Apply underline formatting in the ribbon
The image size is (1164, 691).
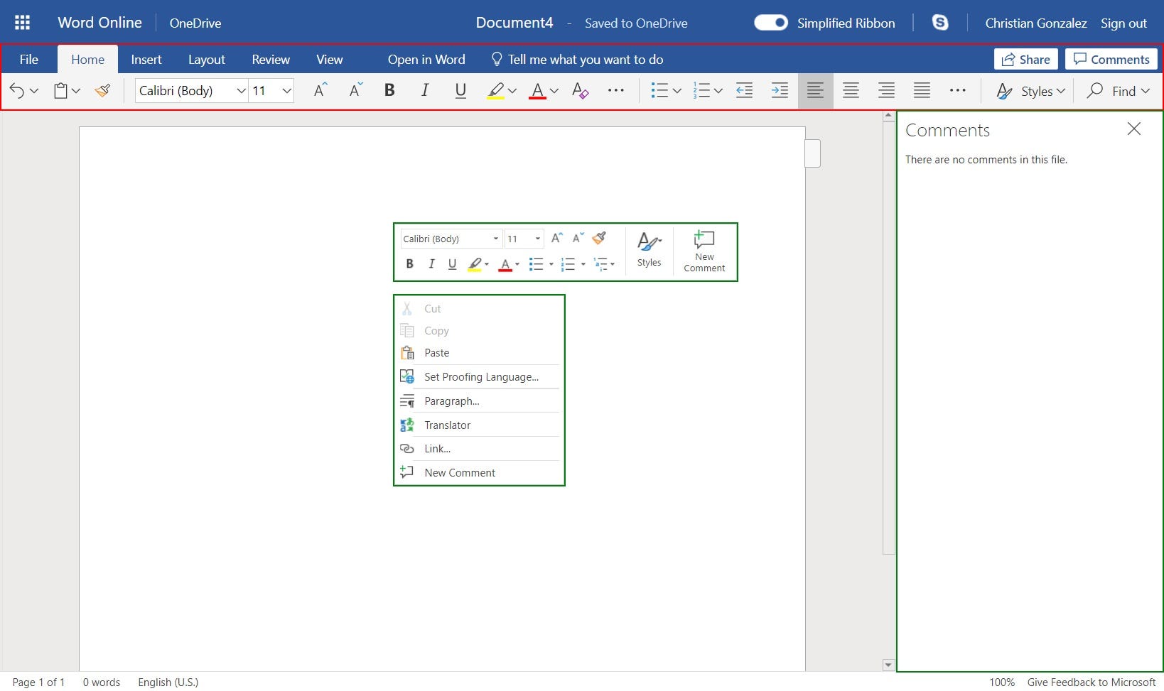[459, 90]
